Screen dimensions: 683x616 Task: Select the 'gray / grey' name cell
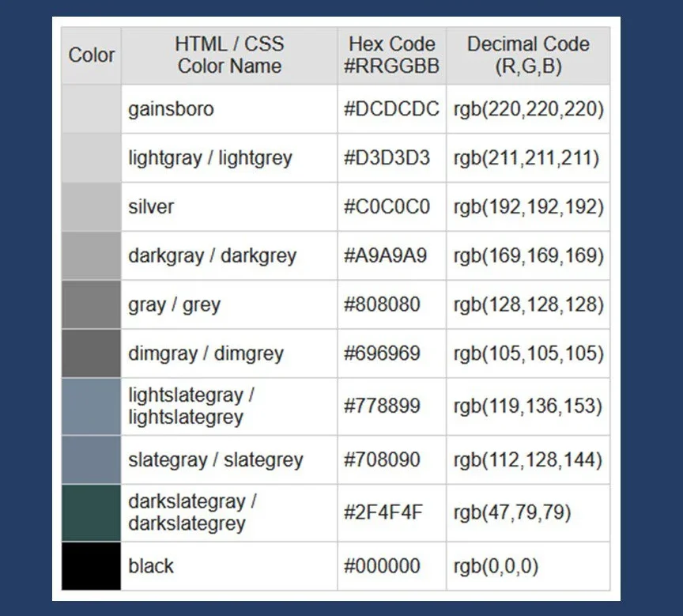(229, 304)
